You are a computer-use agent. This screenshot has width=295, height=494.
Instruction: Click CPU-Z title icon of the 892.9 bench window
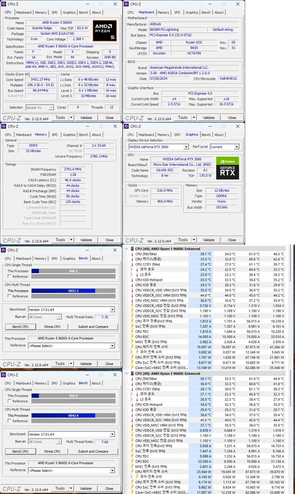point(4,375)
